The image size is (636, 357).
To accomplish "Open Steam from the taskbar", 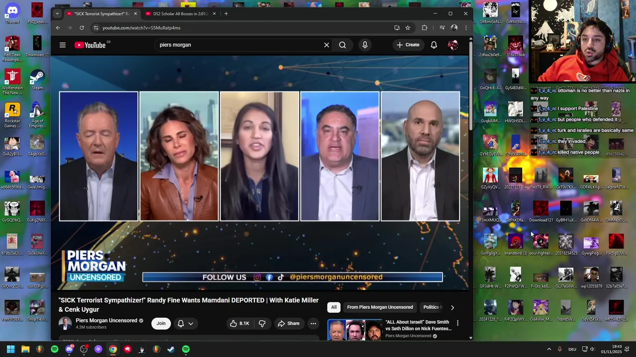I will coord(171,349).
